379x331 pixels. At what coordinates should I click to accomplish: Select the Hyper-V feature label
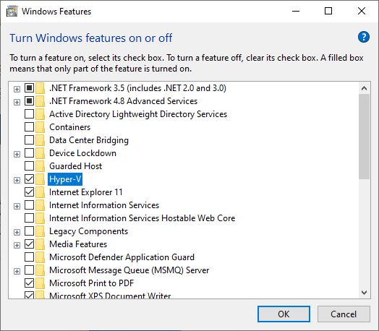[65, 179]
